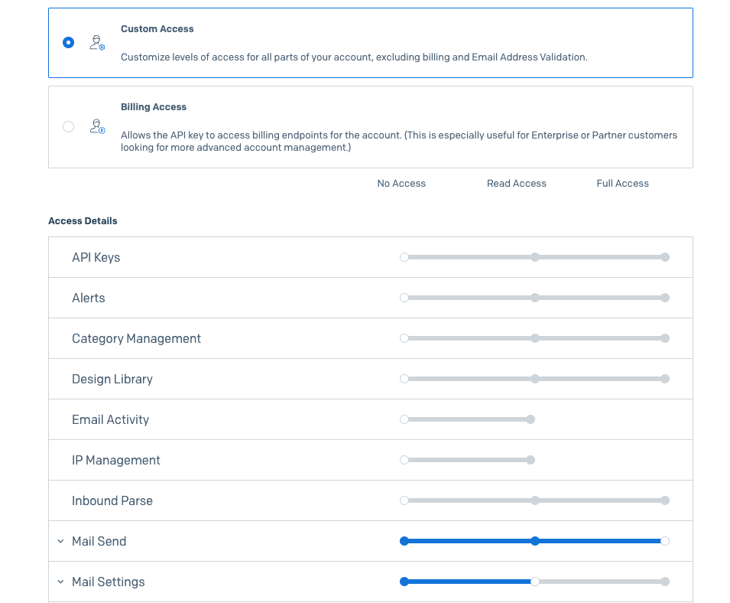Set Inbound Parse to Read Access

[x=535, y=500]
